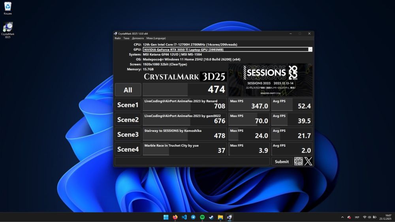The height and width of the screenshot is (222, 395).
Task: Open the volume tray icon
Action: (x=369, y=217)
